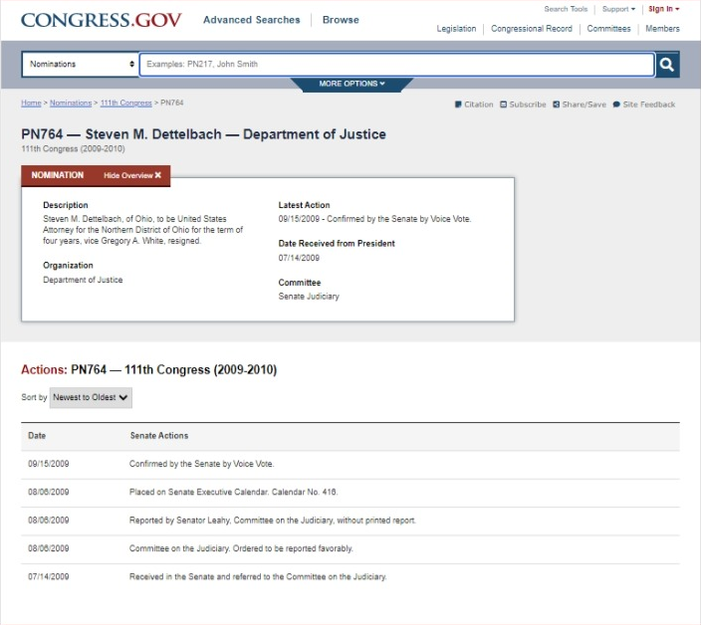701x625 pixels.
Task: Click the Nominations breadcrumb link
Action: click(71, 103)
